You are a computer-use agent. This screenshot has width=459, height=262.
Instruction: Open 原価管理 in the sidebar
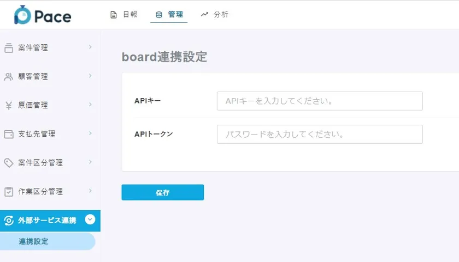(50, 105)
